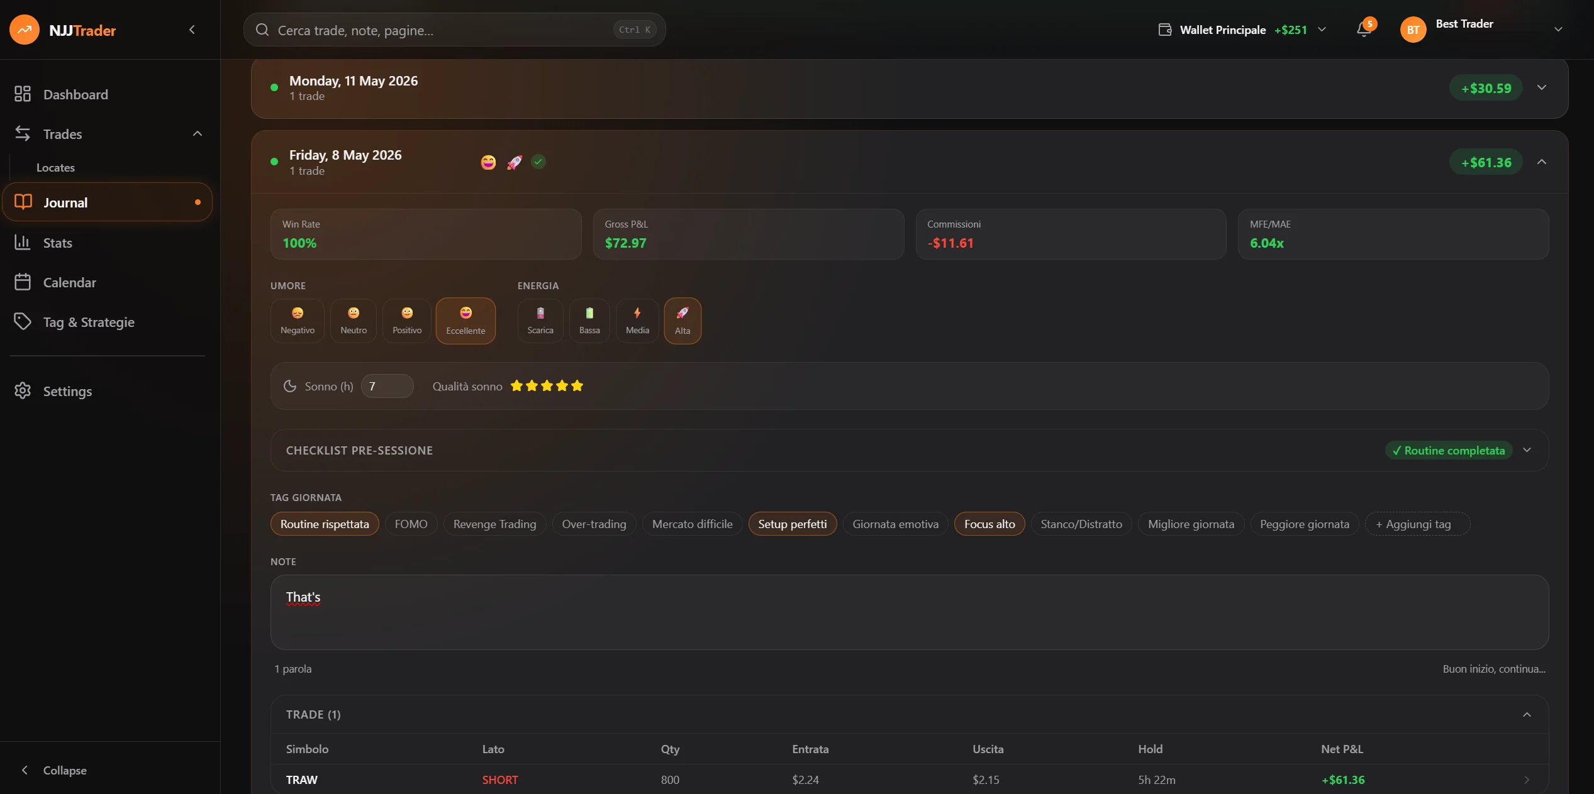Collapse the Trades submenu chevron
This screenshot has width=1594, height=794.
tap(197, 133)
